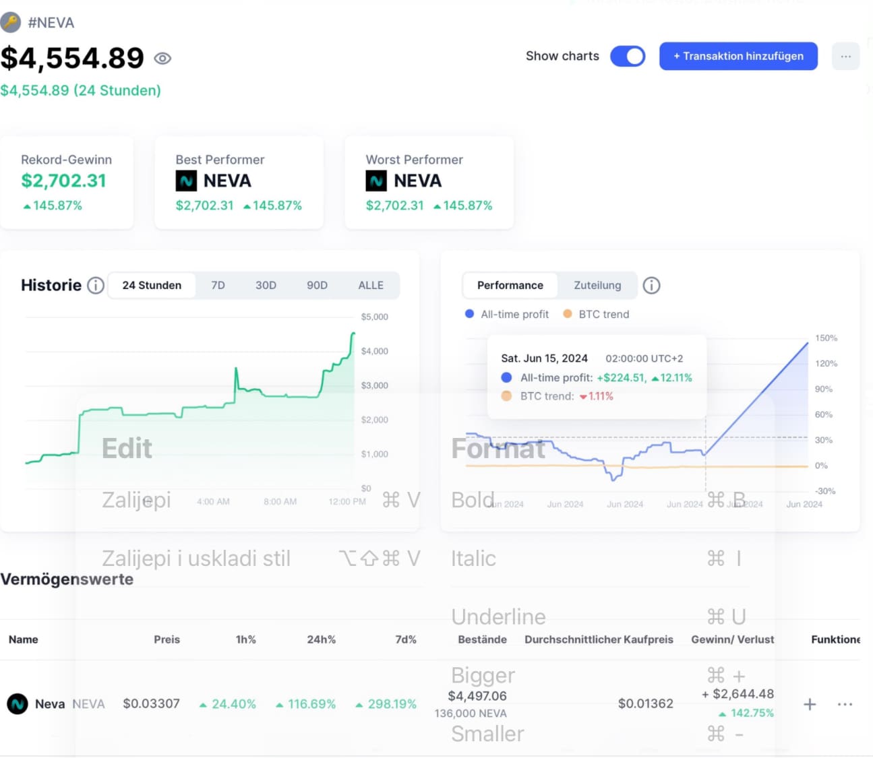Switch history range to 7D

click(218, 286)
